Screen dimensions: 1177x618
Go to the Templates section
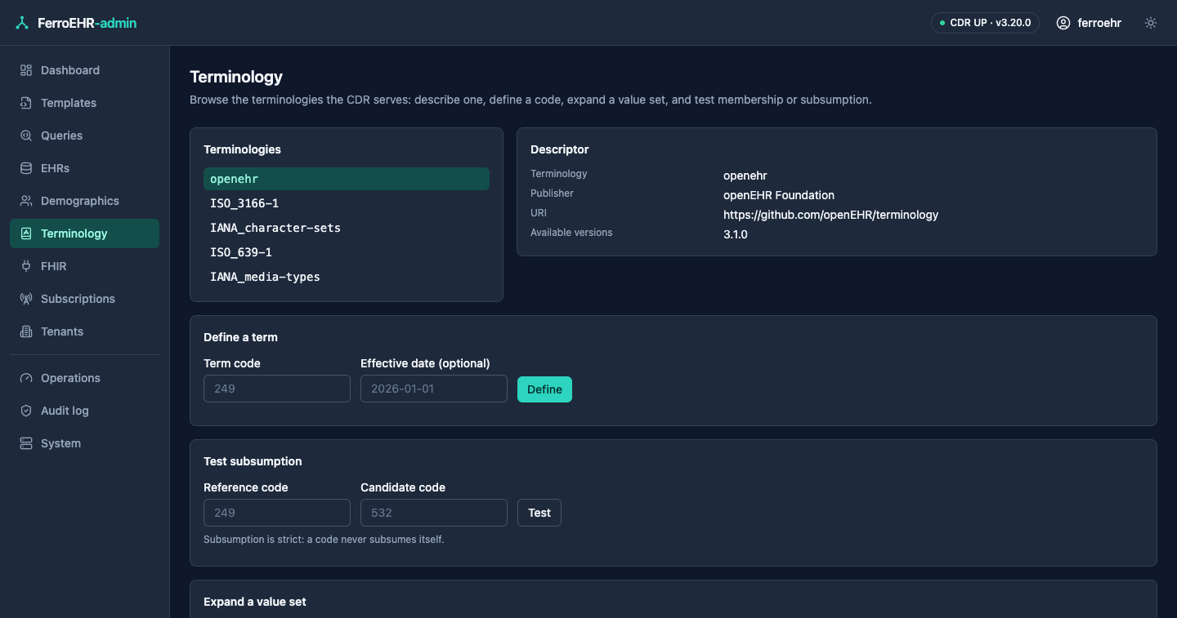point(84,103)
